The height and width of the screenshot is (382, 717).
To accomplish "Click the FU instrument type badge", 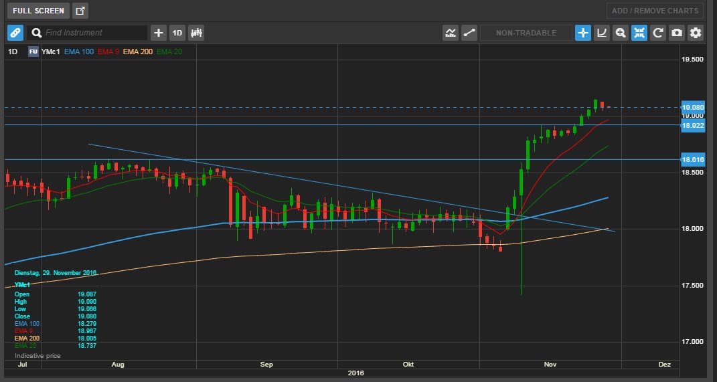I will tap(33, 52).
